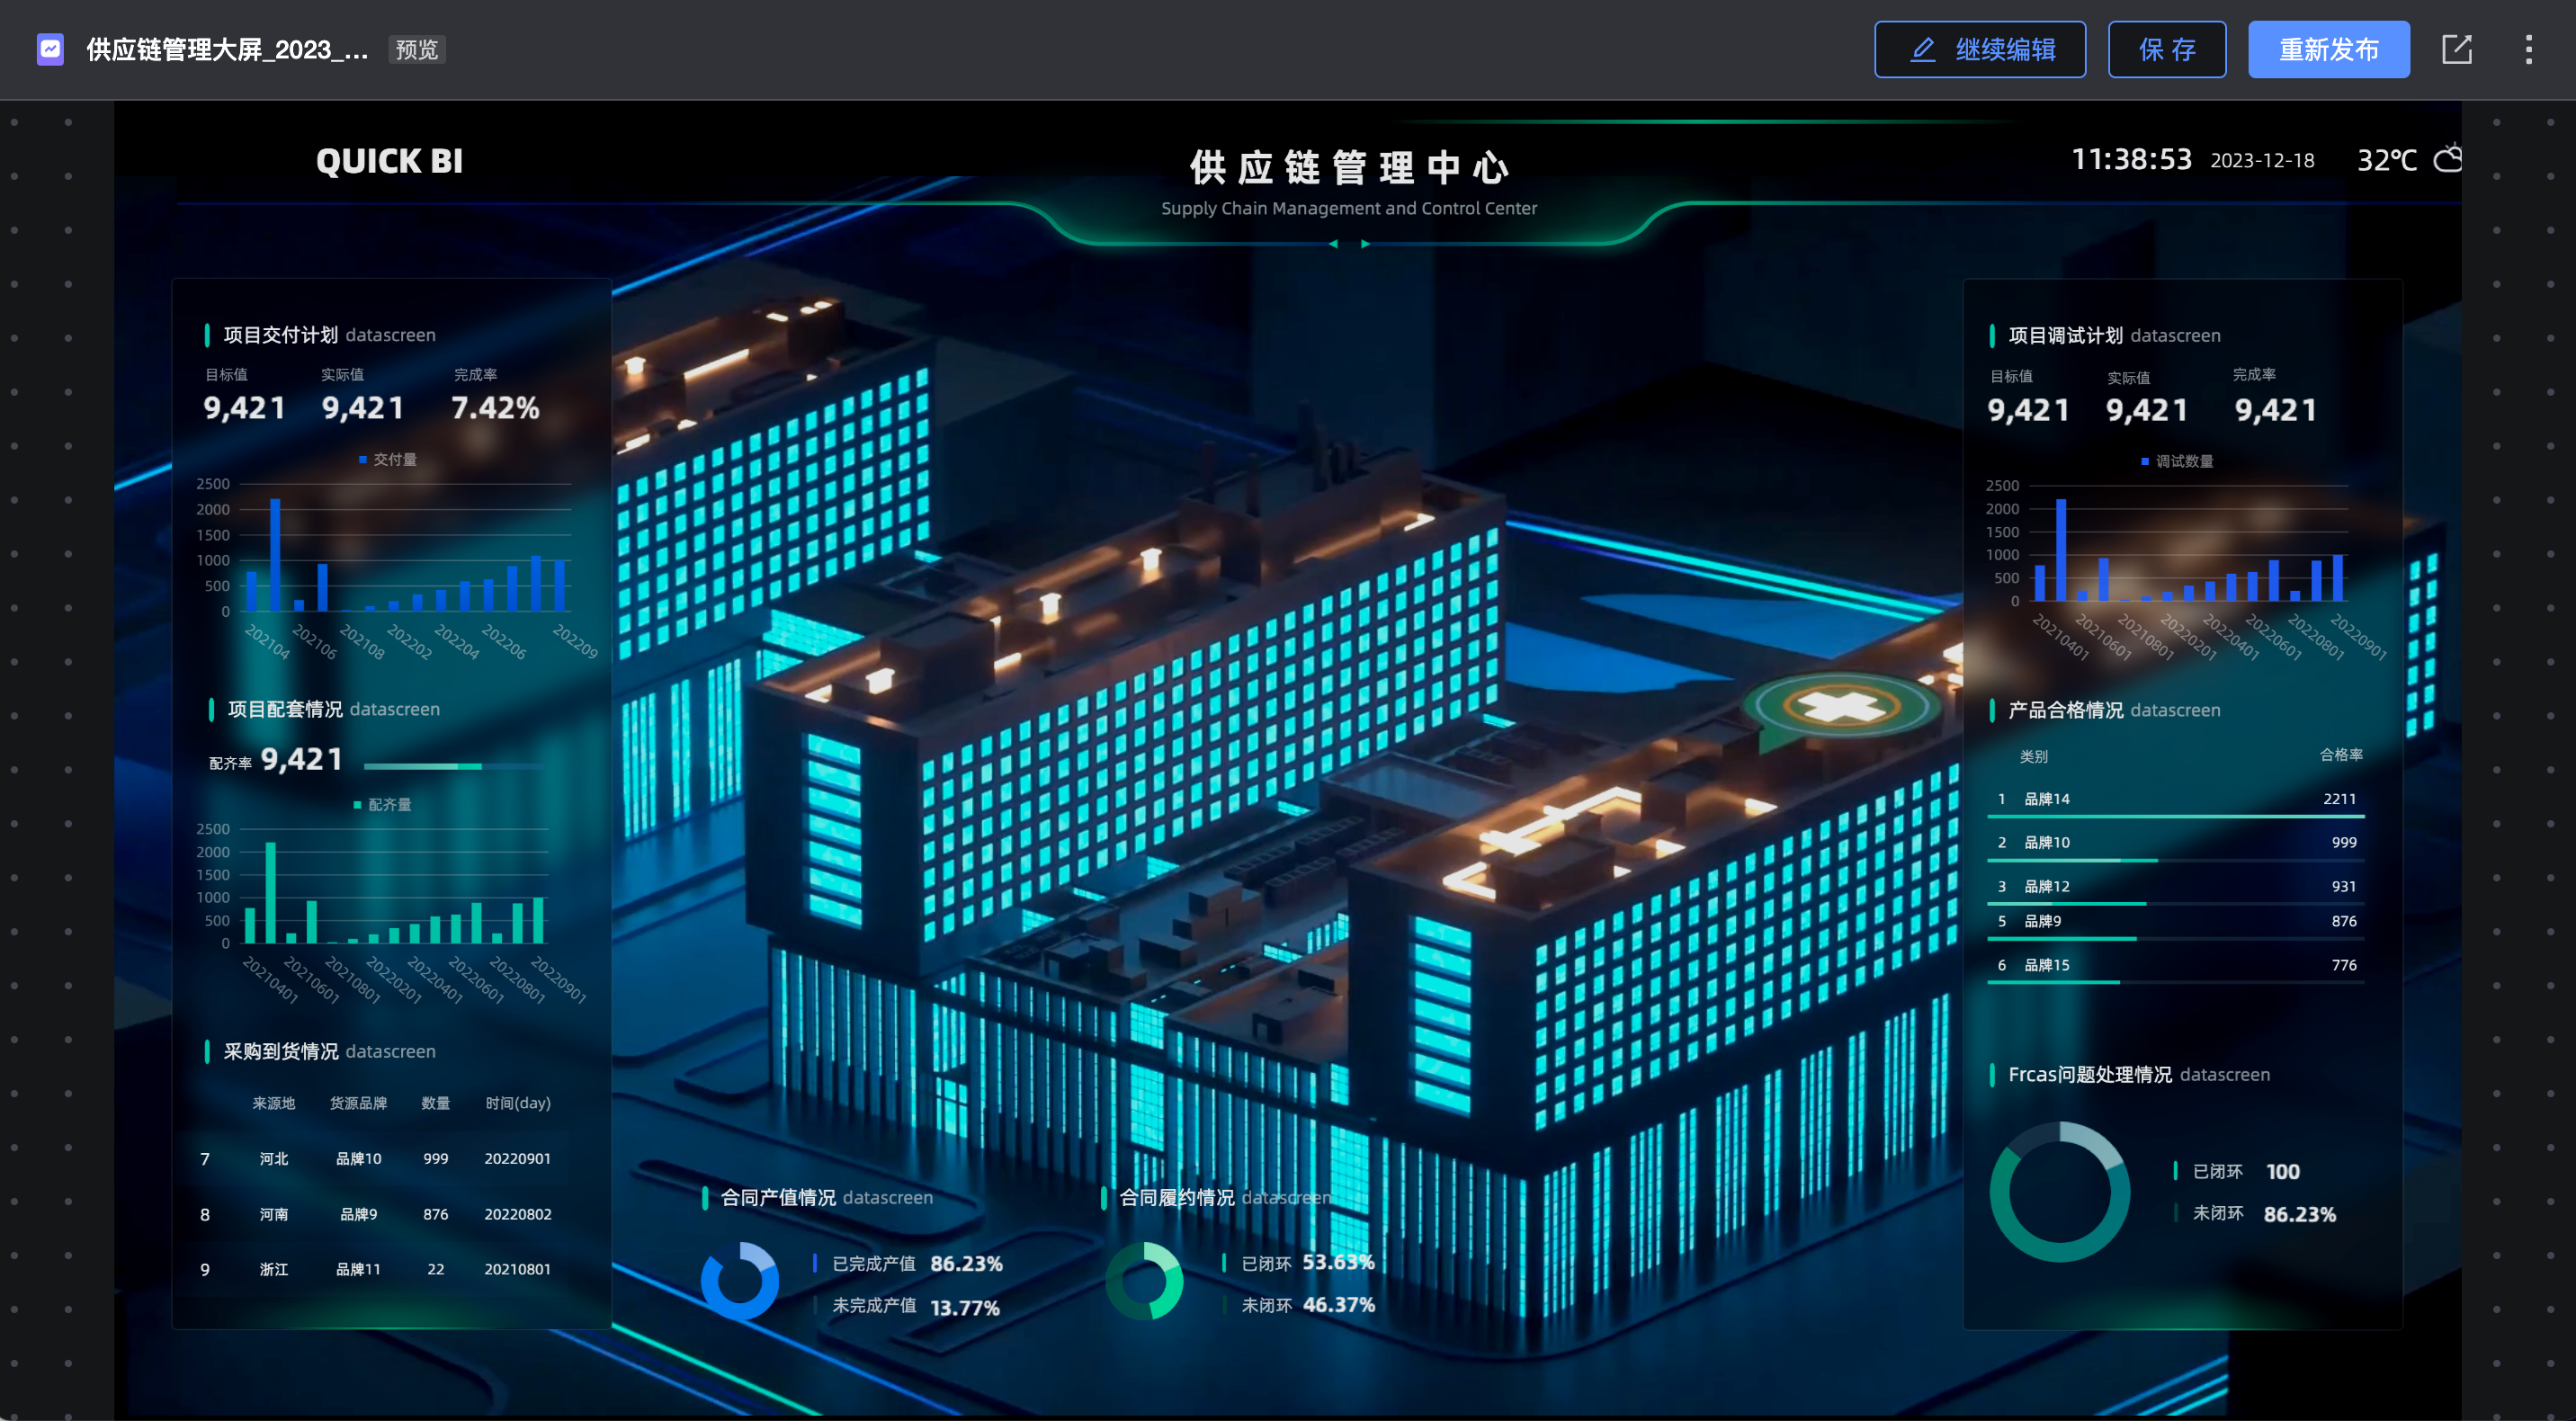Viewport: 2576px width, 1421px height.
Task: Click the 项目调试计划 panel title
Action: pos(2066,335)
